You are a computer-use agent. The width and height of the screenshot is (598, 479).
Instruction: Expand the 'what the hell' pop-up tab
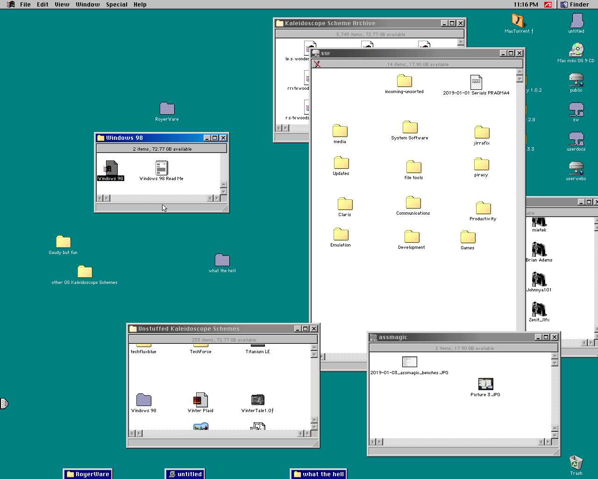point(319,474)
